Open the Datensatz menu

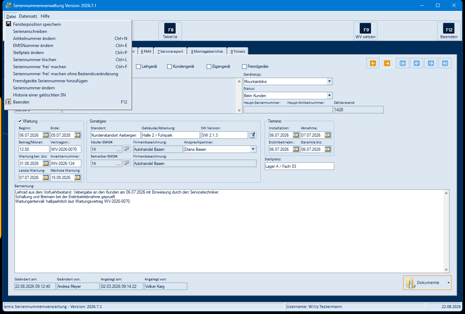point(28,16)
